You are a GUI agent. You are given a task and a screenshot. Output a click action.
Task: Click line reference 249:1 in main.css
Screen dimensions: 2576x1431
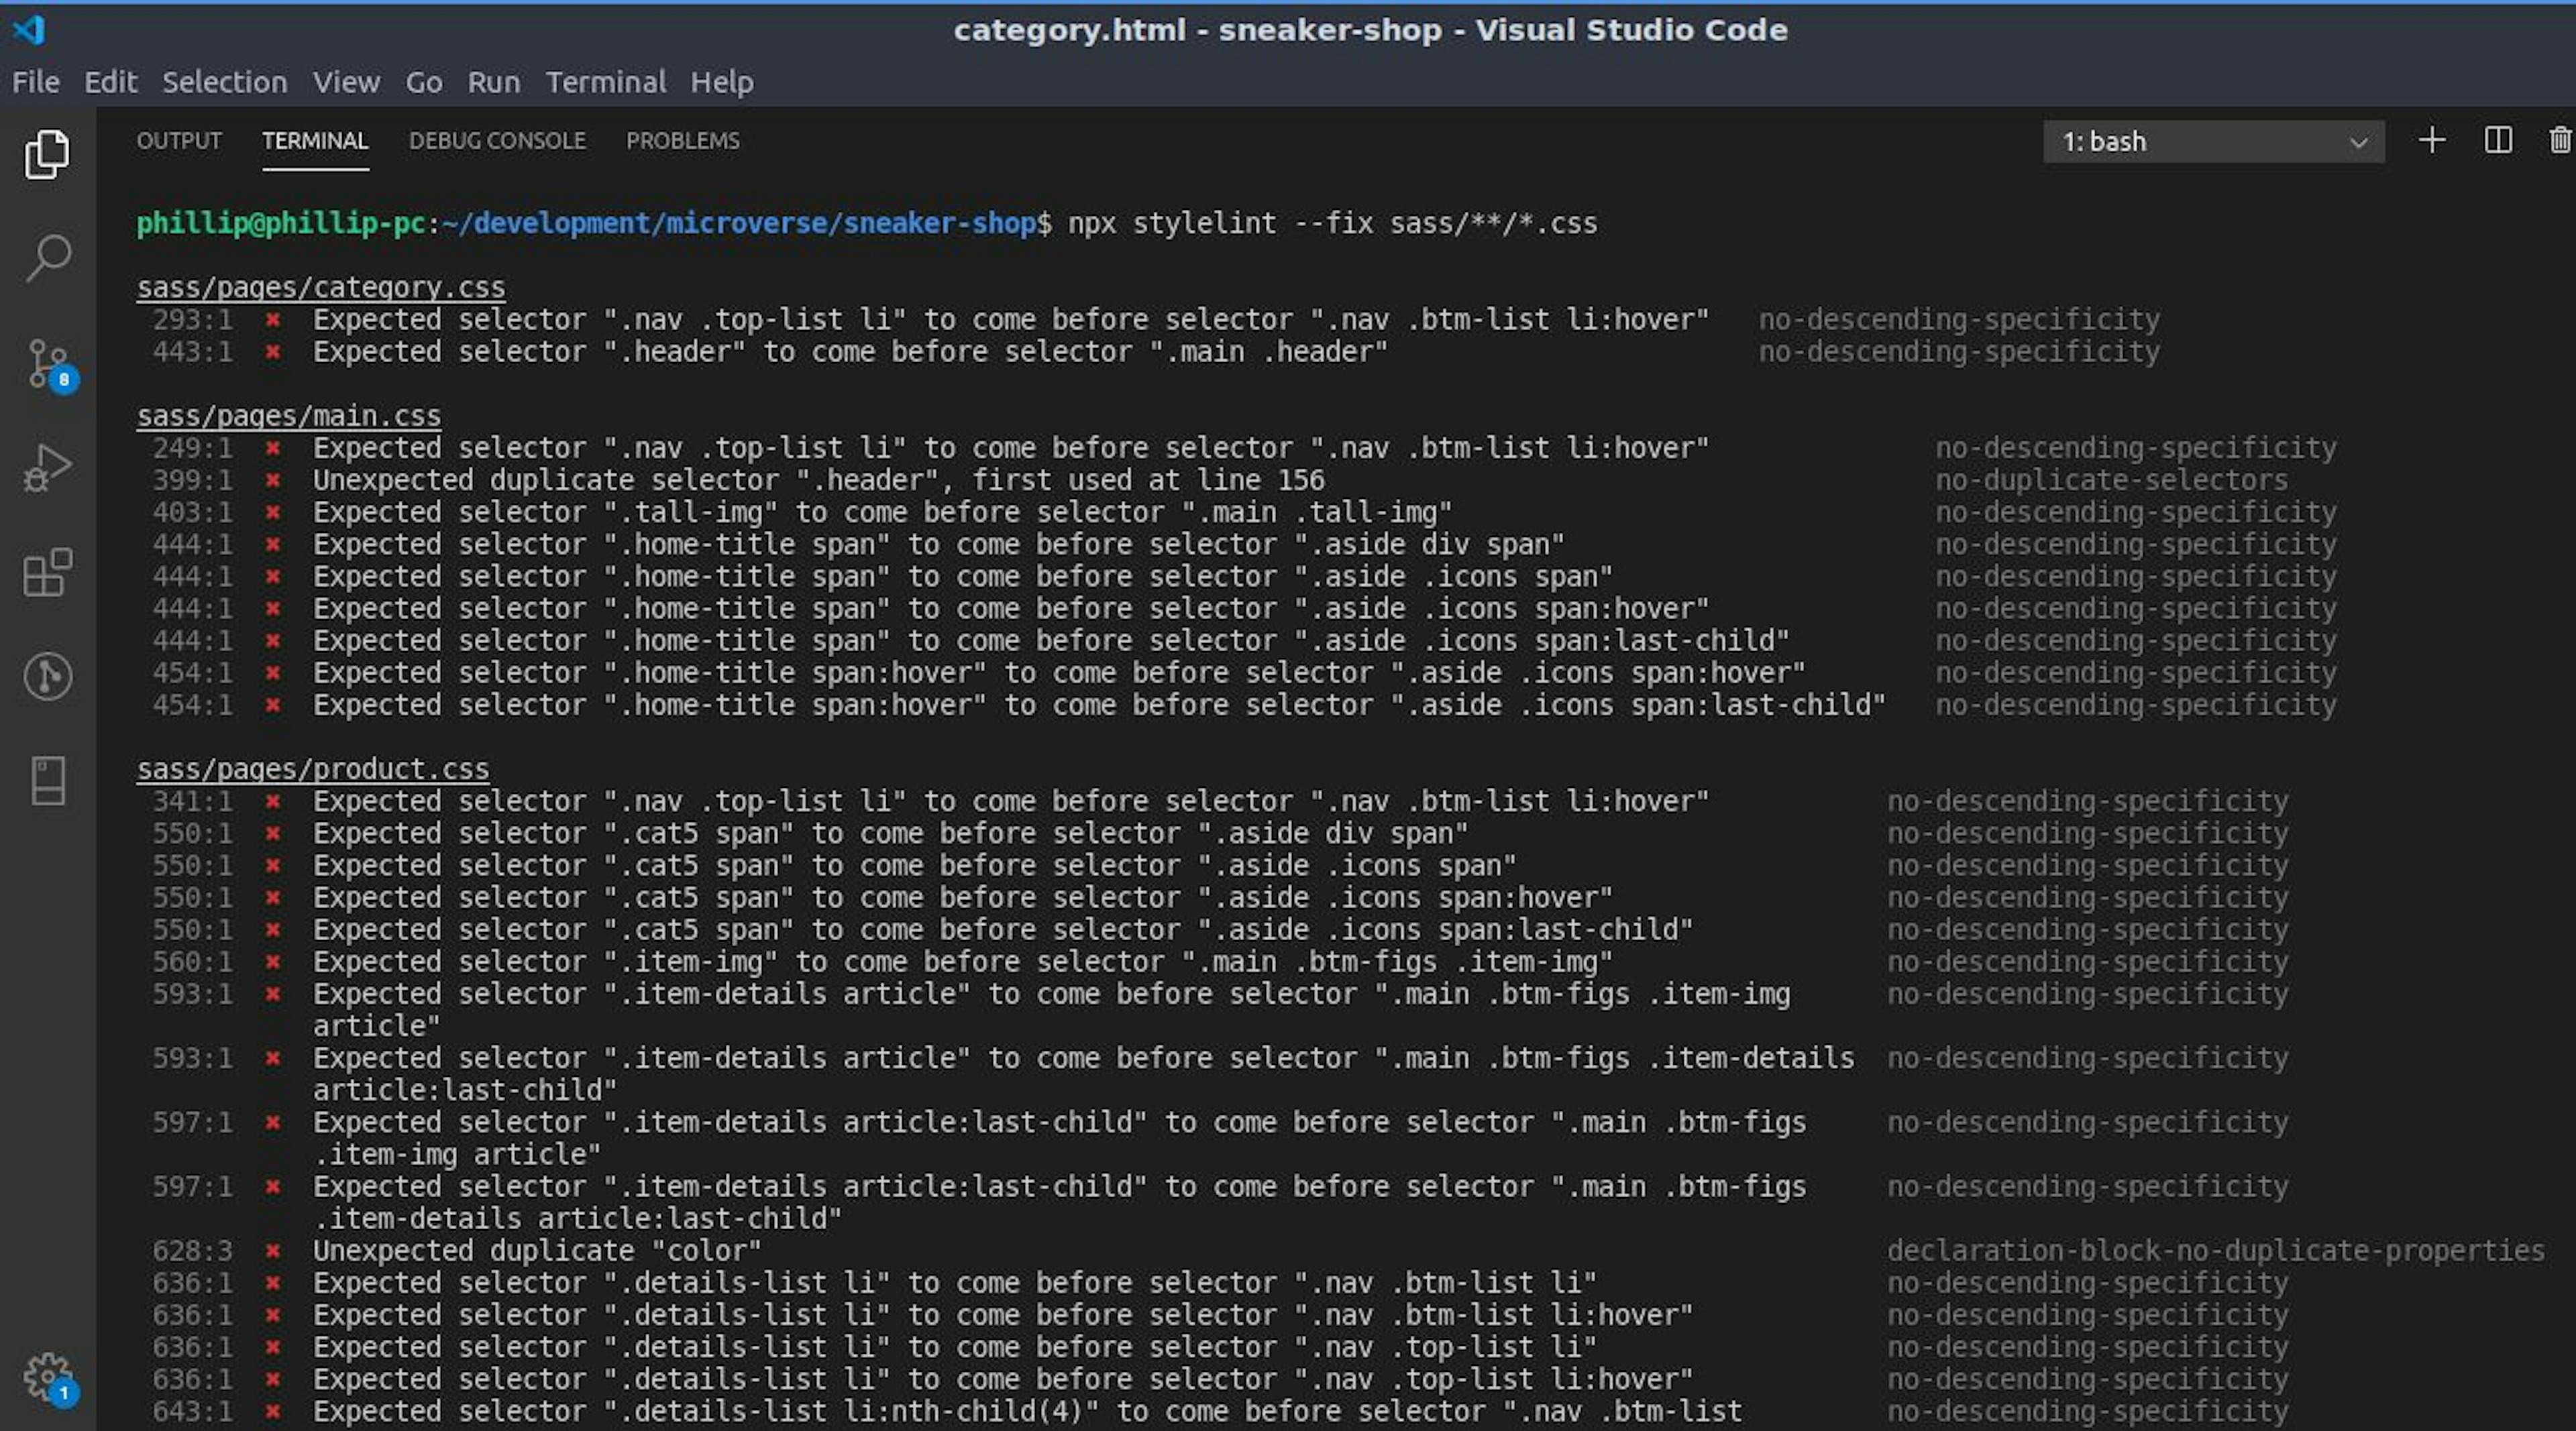192,449
